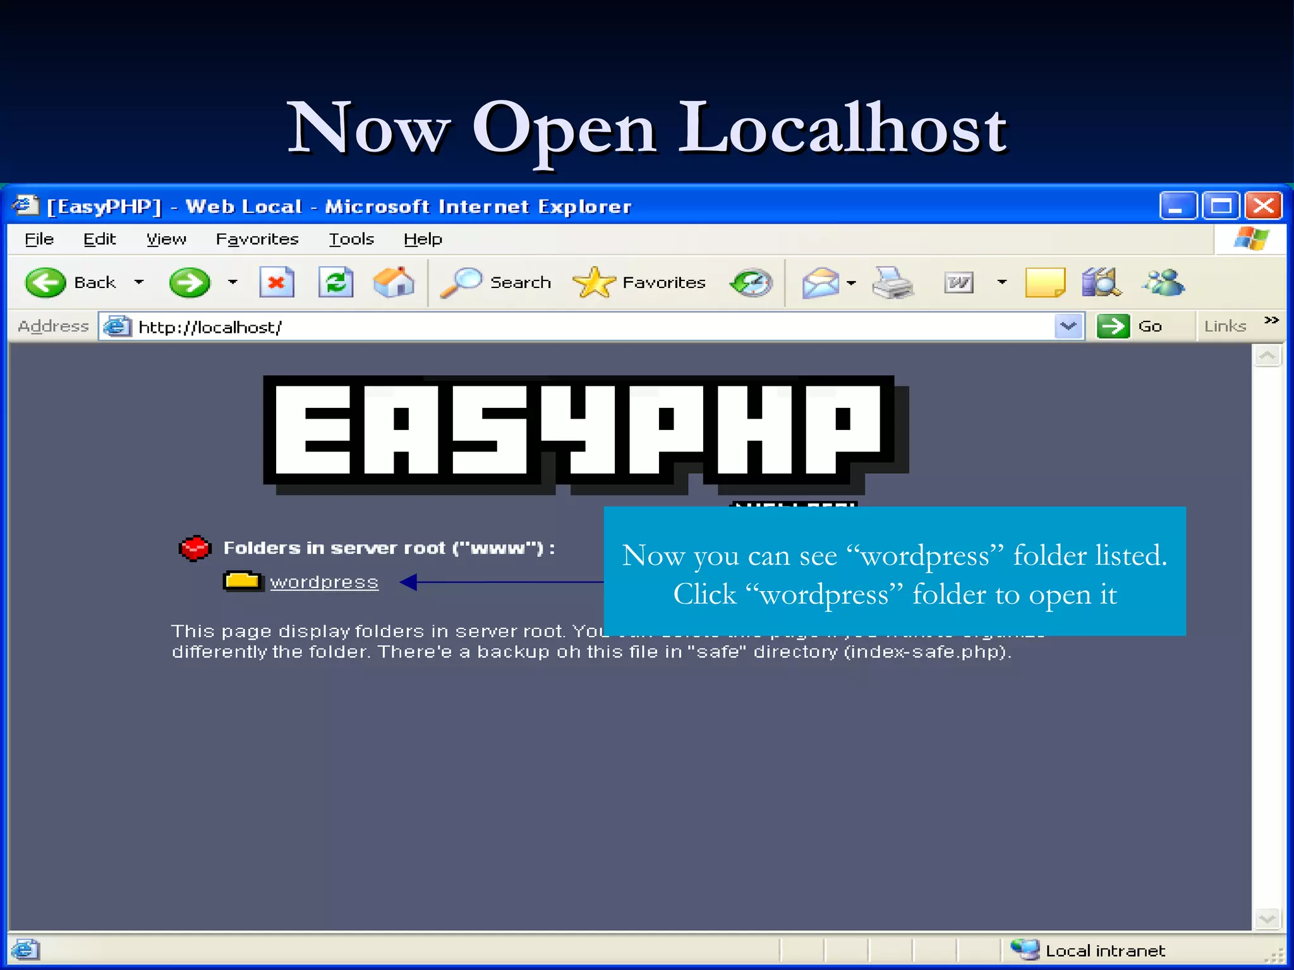Viewport: 1294px width, 970px height.
Task: Open the Edit menu
Action: click(99, 239)
